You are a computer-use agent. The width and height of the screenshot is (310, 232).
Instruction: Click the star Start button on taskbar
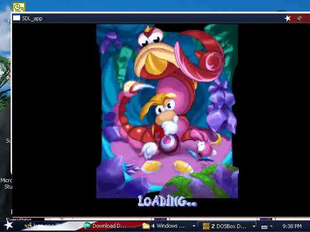pyautogui.click(x=8, y=226)
